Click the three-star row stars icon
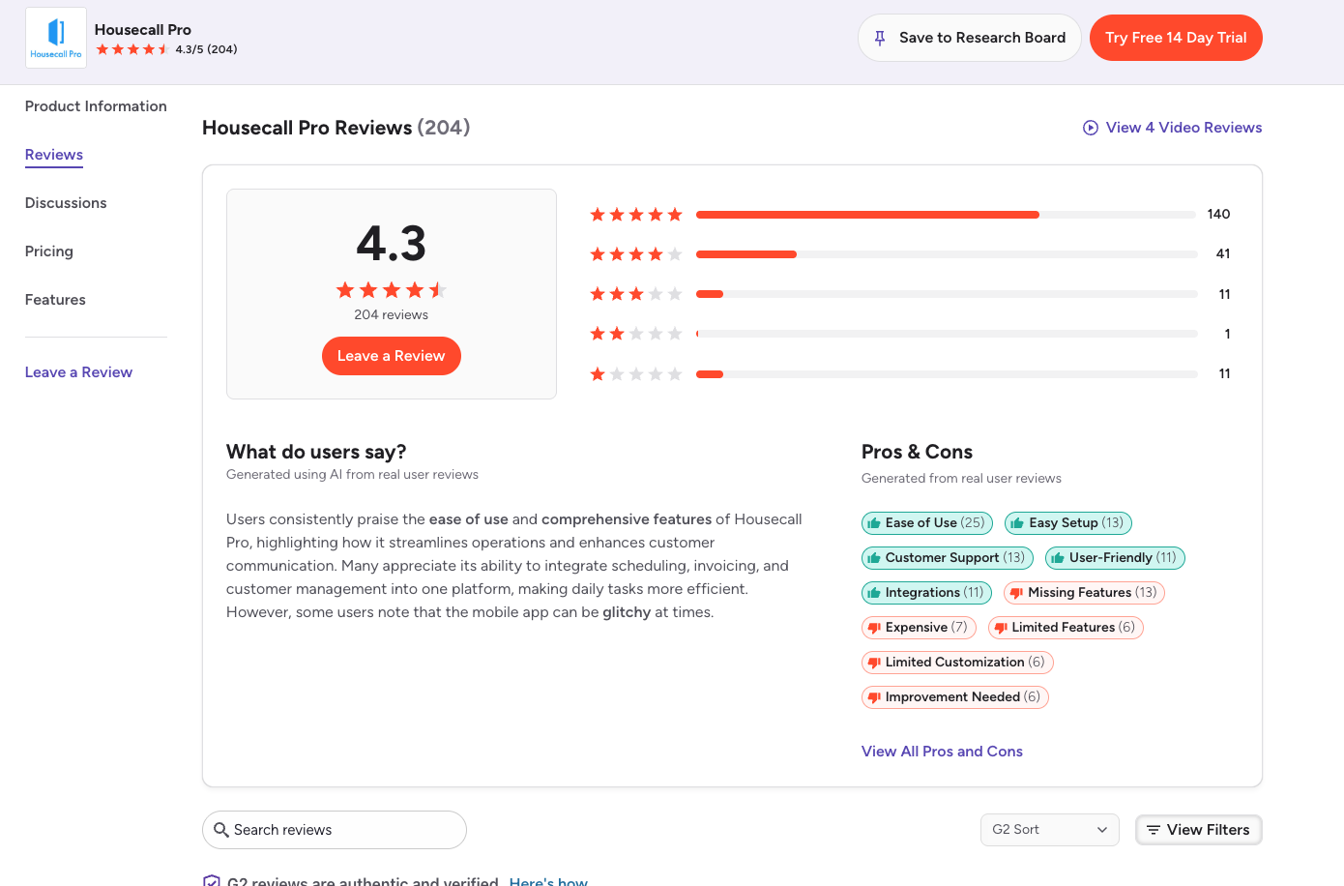Screen dimensions: 1344x886 636,294
